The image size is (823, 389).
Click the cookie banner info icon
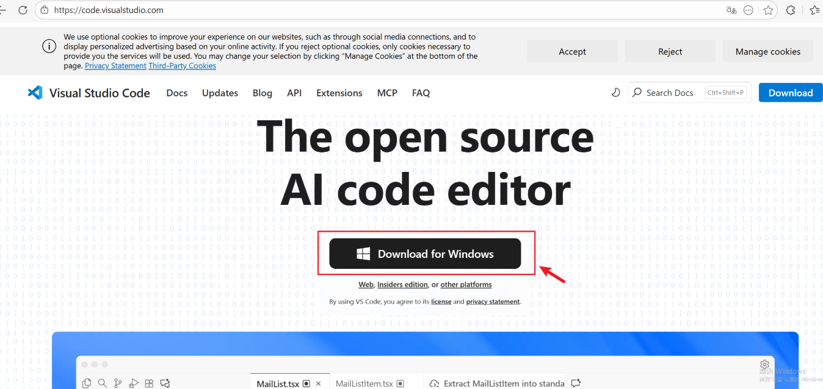pyautogui.click(x=49, y=46)
